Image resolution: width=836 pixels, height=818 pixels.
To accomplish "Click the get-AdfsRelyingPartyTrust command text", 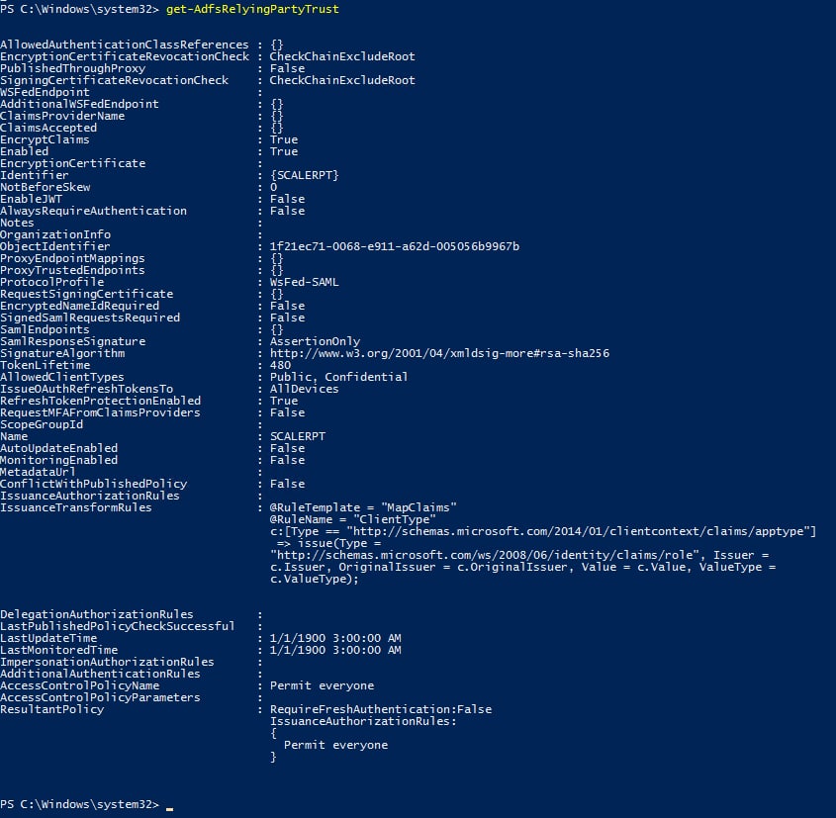I will tap(251, 9).
